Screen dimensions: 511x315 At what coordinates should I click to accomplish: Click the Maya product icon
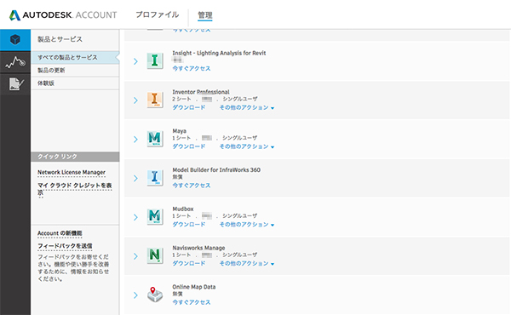coord(155,139)
